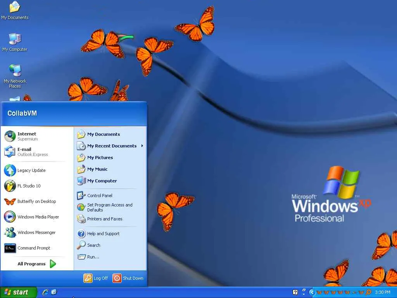Open My Computer from Start menu
The image size is (397, 298).
coord(110,181)
